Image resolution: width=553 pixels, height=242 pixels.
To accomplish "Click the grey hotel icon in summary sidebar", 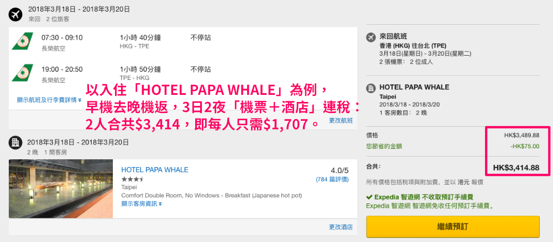I will pos(371,88).
